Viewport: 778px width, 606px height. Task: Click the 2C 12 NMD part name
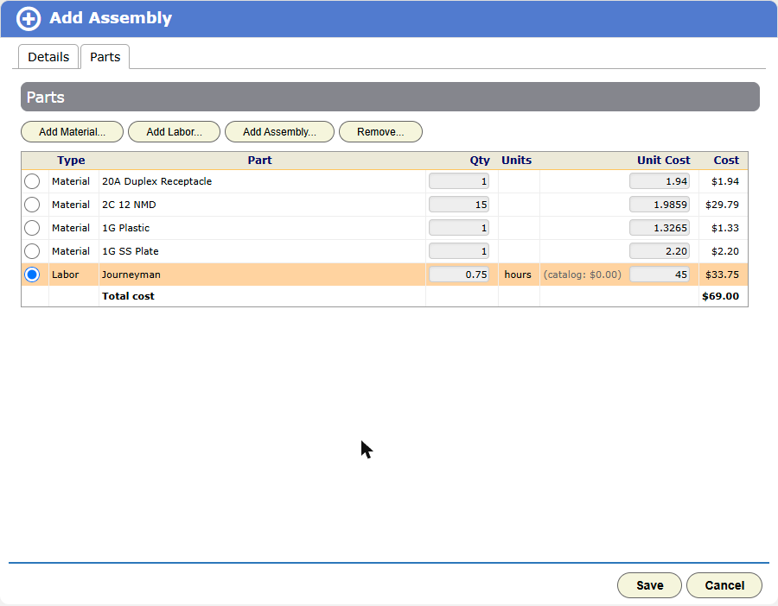click(x=129, y=205)
